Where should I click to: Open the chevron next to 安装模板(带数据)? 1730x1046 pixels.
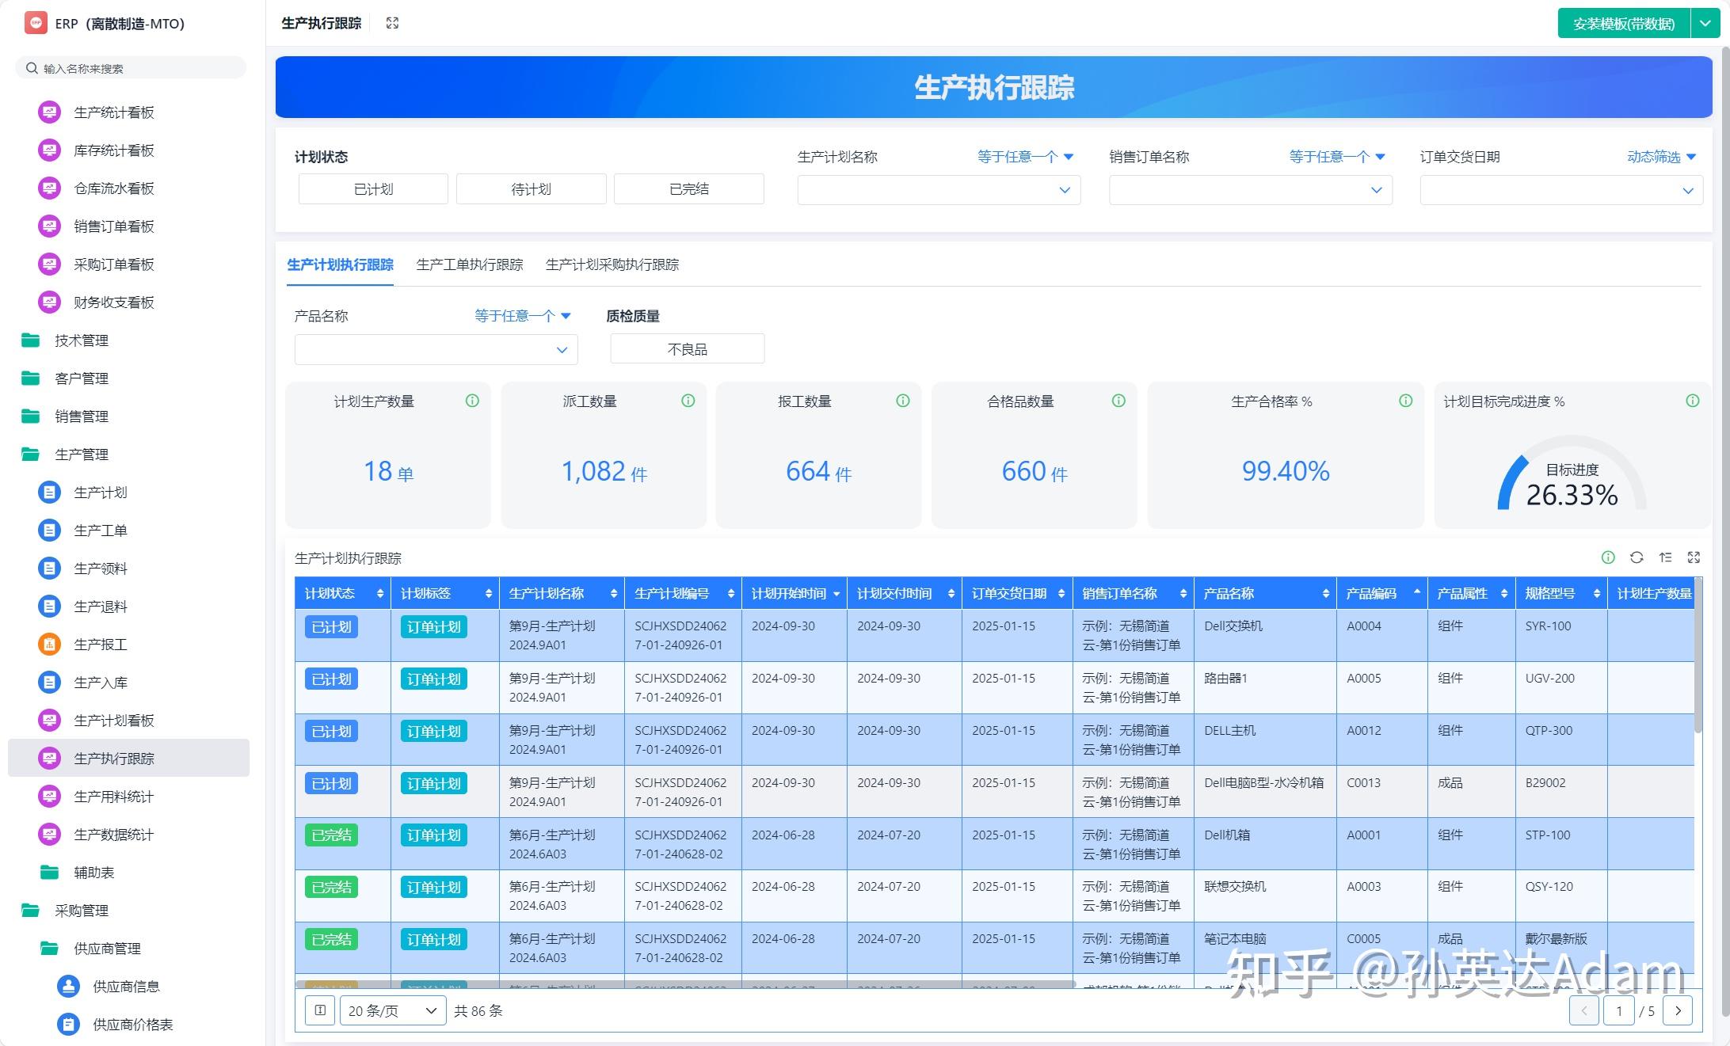click(x=1705, y=23)
